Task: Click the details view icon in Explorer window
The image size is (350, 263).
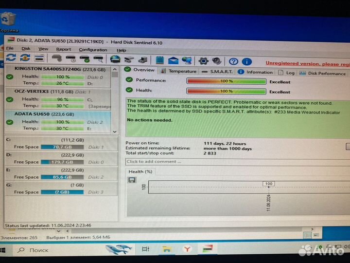Action: pos(308,235)
